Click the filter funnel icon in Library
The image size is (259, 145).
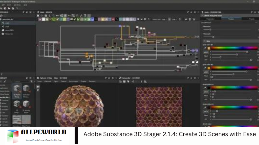click(31, 81)
